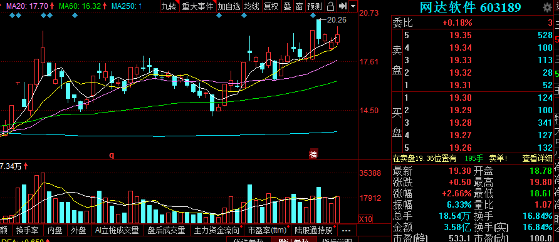559x242 pixels.
Task: Switch to 陆股通持股 tab
Action: point(314,230)
